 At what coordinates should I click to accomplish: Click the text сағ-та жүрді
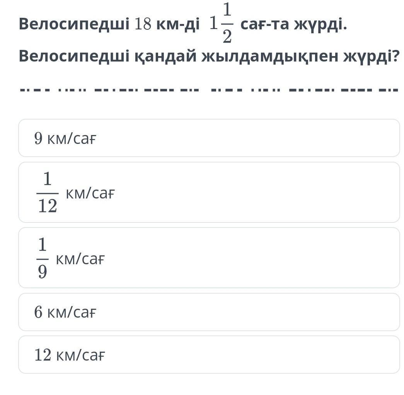coord(293,25)
